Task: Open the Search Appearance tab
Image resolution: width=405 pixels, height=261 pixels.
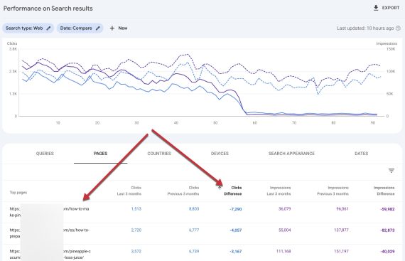Action: tap(291, 154)
